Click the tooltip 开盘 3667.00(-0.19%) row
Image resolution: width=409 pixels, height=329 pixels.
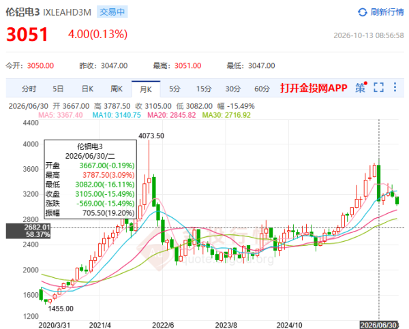click(x=90, y=166)
